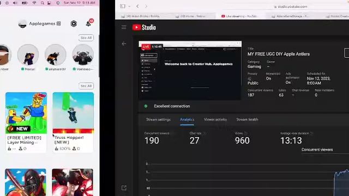This screenshot has width=349, height=196.
Task: Click the volume icon in menu bar
Action: pyautogui.click(x=15, y=3)
